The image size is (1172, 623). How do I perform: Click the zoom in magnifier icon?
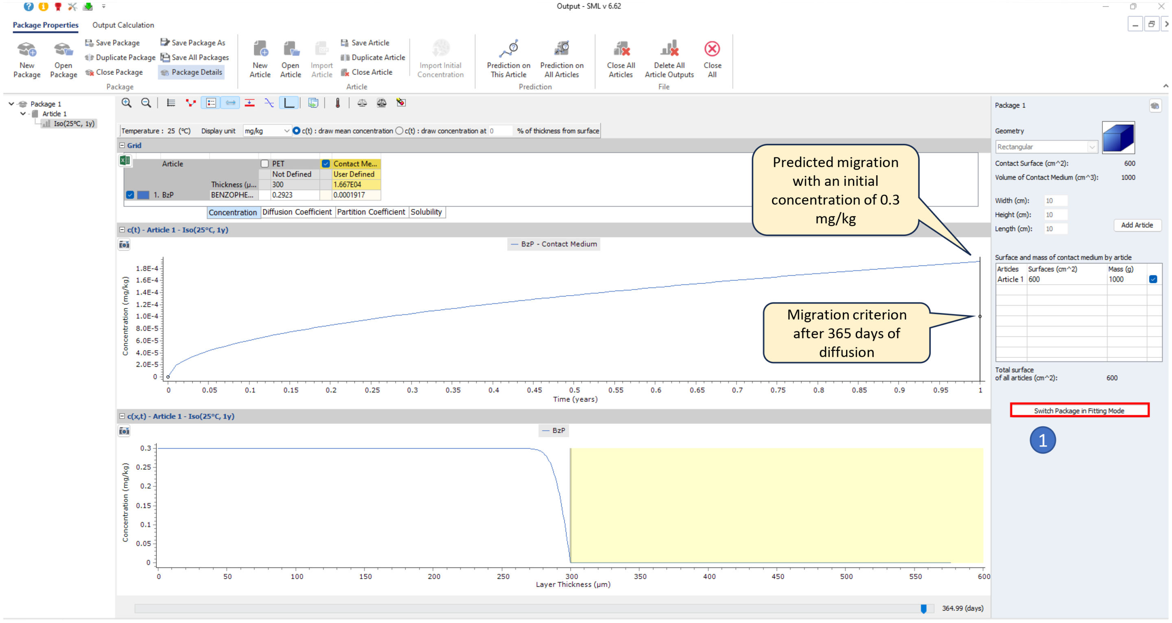point(127,103)
